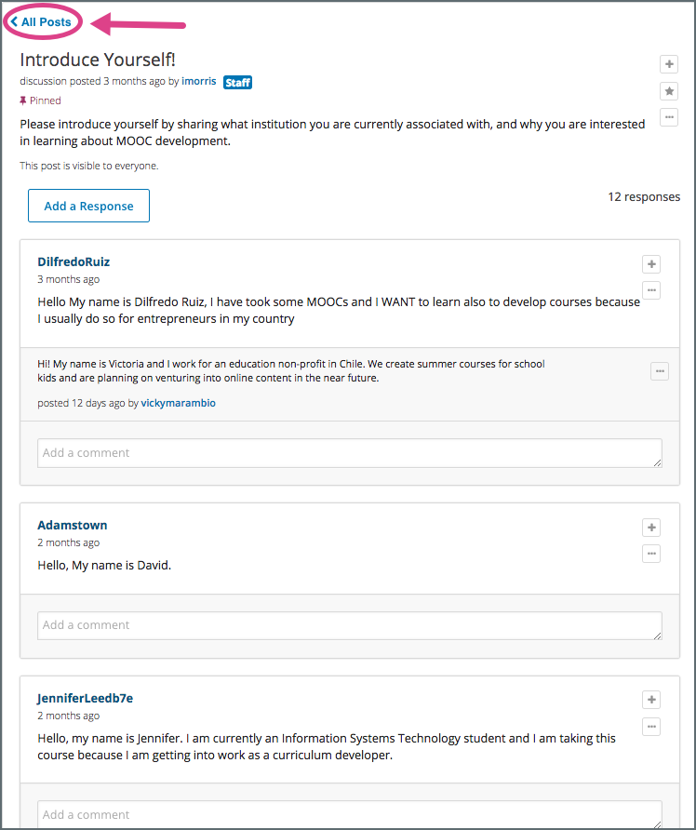Open imorris author profile link

tap(199, 81)
